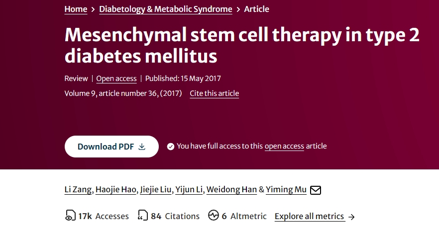Click the citations quote icon
The width and height of the screenshot is (439, 231).
click(x=143, y=216)
